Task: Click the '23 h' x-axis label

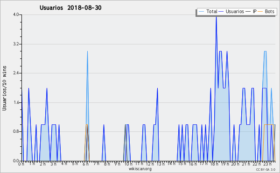Action: point(267,164)
